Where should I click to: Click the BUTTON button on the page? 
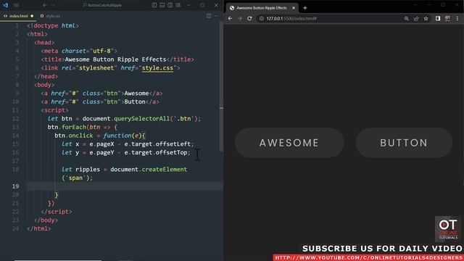[404, 143]
